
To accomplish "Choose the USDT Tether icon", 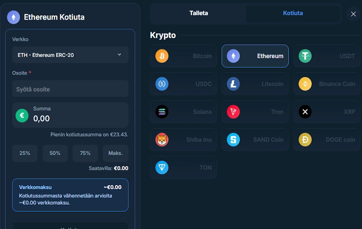I will tap(305, 56).
